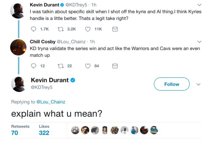Retweet Chill Cosby's tweet

tap(61, 66)
